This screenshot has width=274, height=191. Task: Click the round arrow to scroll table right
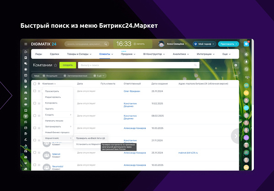click(x=235, y=136)
